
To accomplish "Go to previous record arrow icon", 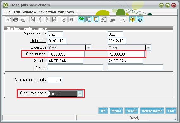I will [x=40, y=20].
